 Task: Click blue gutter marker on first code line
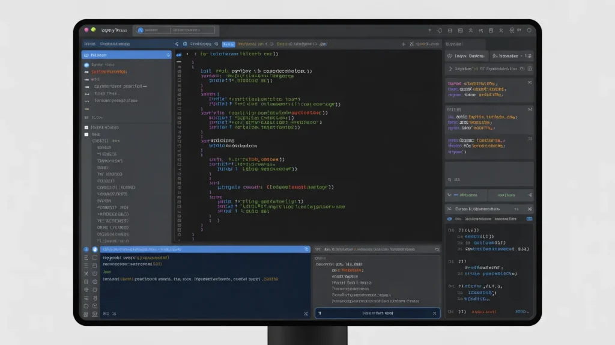[x=179, y=55]
